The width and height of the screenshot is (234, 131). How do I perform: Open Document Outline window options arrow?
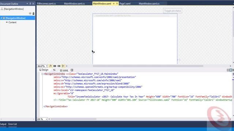tap(27, 4)
